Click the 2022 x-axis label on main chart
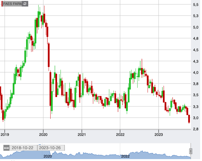 tap(120, 135)
